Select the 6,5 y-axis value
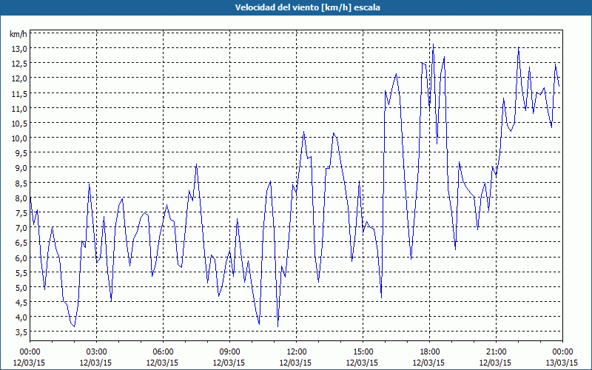The height and width of the screenshot is (370, 592). [x=21, y=243]
